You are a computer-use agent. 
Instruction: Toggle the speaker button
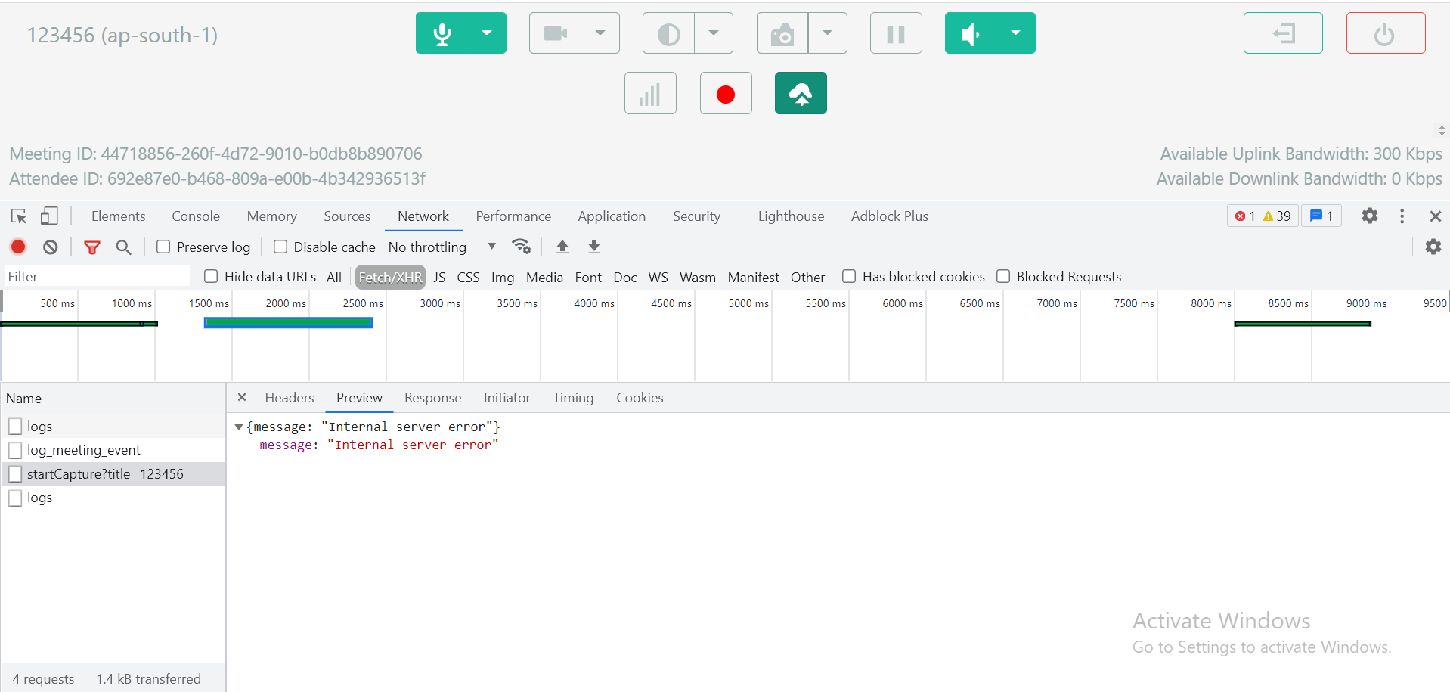971,33
